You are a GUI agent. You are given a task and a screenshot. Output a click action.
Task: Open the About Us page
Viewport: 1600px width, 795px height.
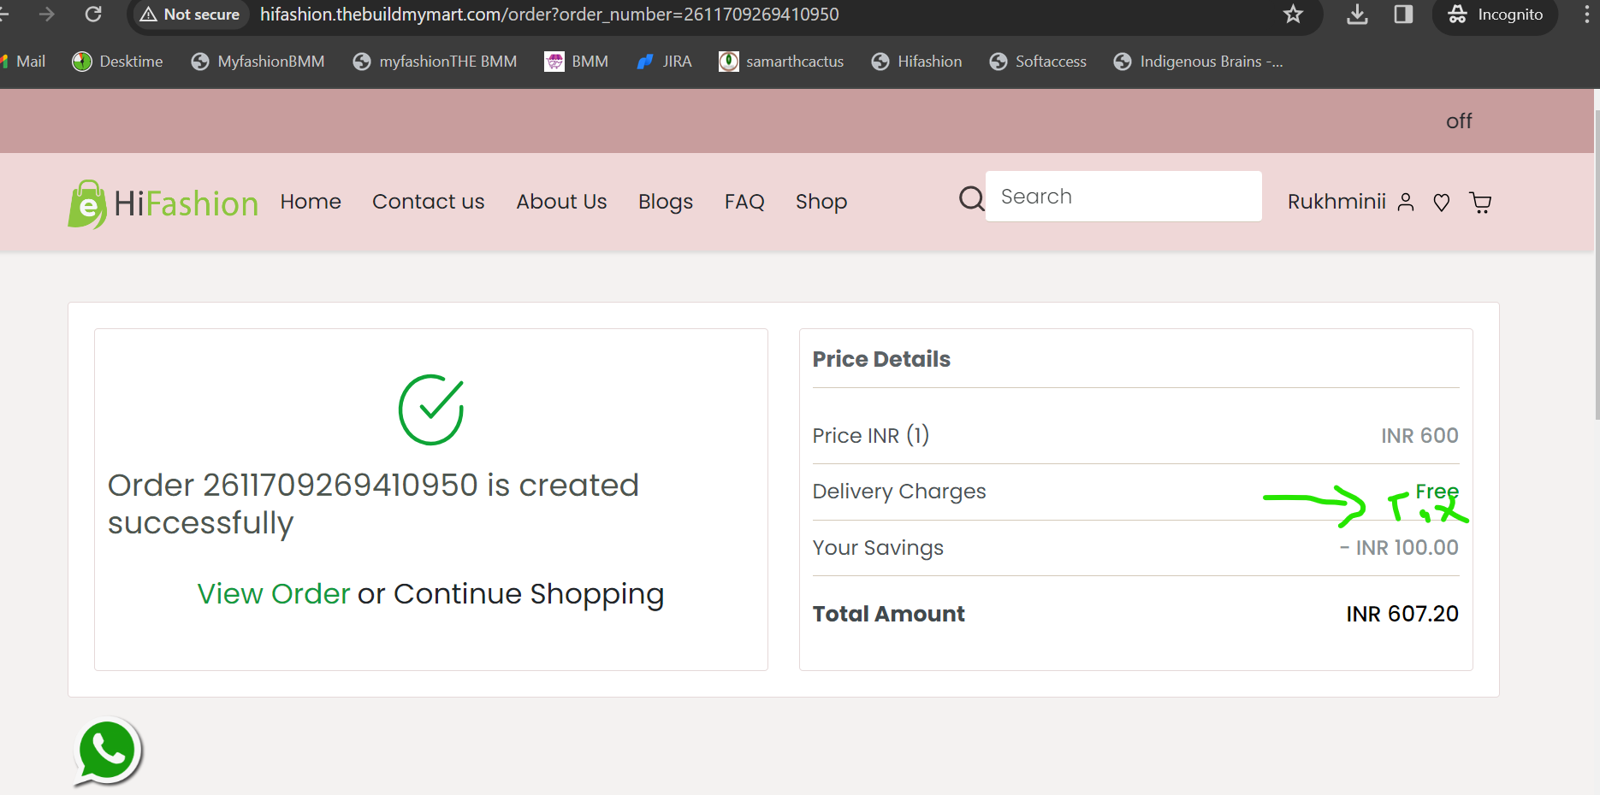pos(561,202)
